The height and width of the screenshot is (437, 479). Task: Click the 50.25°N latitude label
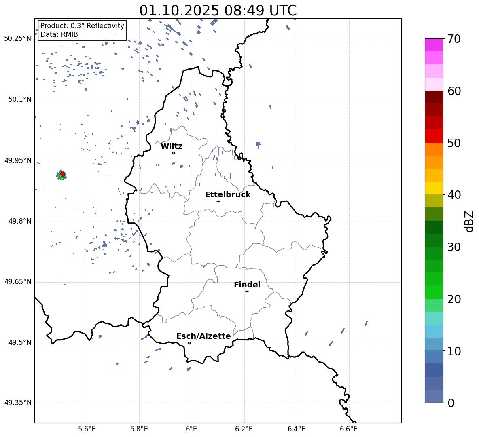18,39
